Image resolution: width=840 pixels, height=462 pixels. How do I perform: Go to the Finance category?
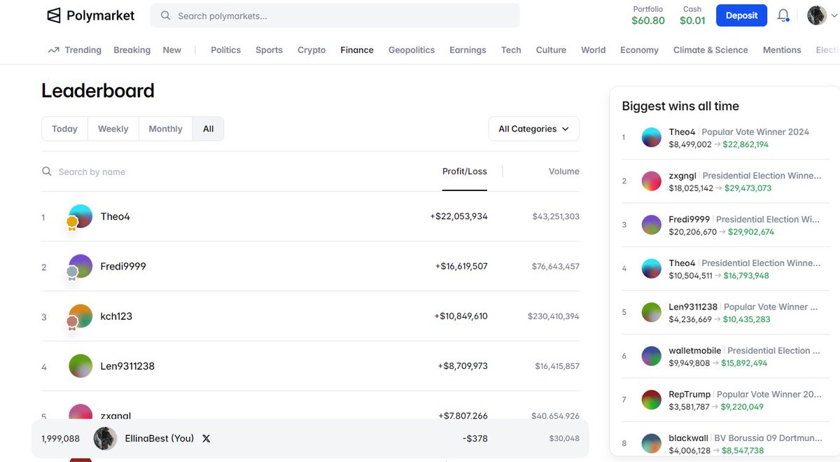tap(357, 50)
